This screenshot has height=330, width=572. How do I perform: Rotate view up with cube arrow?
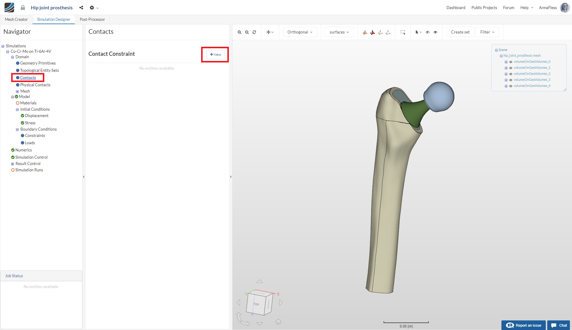pos(260,281)
